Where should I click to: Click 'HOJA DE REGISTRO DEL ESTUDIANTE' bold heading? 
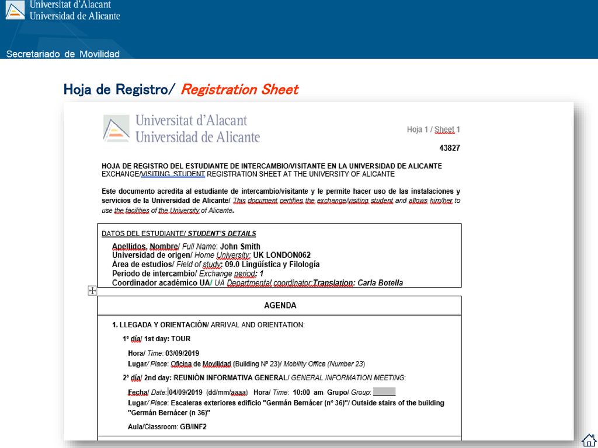(x=272, y=166)
